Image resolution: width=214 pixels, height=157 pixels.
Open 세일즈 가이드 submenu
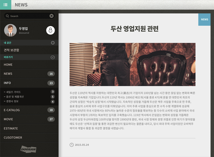click(29, 92)
